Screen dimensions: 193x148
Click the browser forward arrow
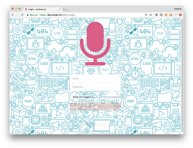[17, 15]
